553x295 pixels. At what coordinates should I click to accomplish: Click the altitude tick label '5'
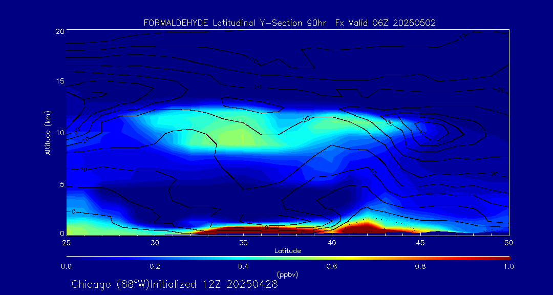pos(61,184)
